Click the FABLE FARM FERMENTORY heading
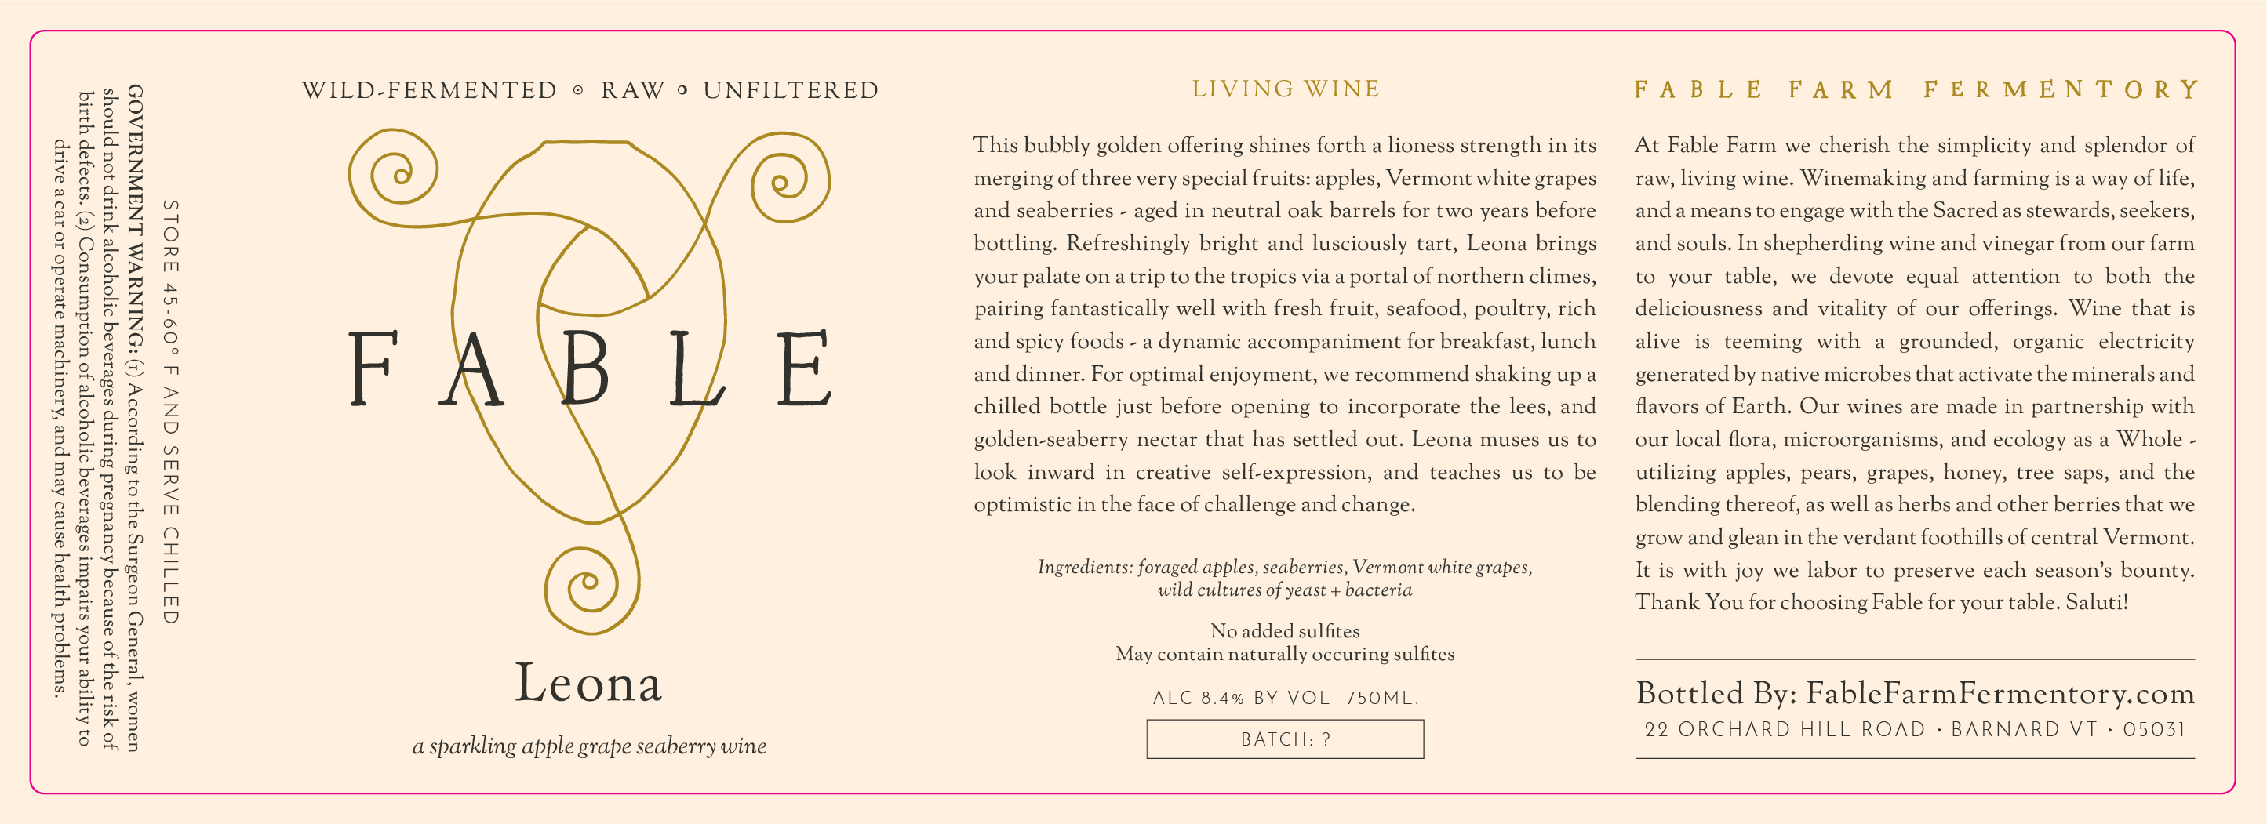Screen dimensions: 2267x824 [x=1915, y=89]
